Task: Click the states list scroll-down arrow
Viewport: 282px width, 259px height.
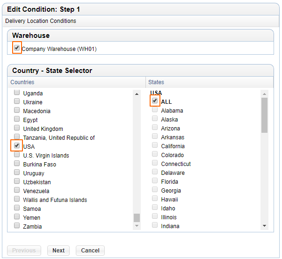Action: [x=264, y=226]
